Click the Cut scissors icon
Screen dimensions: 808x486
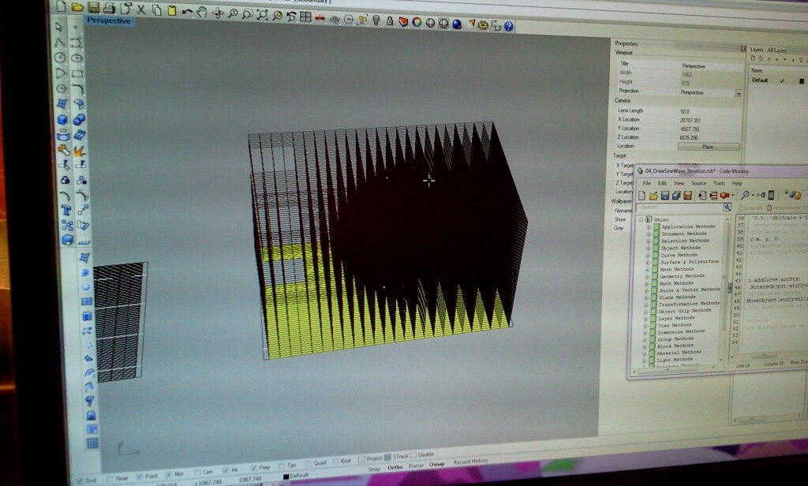point(141,9)
